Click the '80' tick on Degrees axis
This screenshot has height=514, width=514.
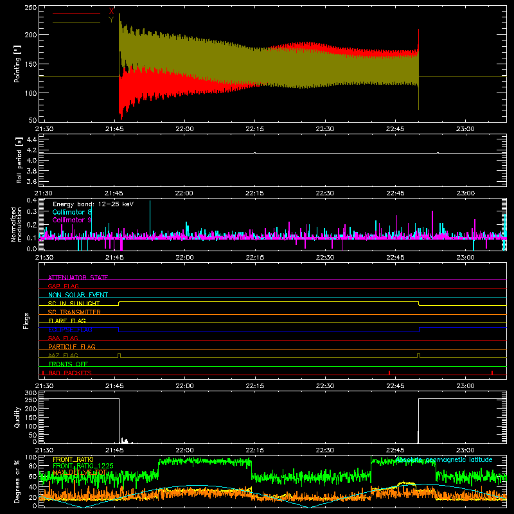point(33,466)
